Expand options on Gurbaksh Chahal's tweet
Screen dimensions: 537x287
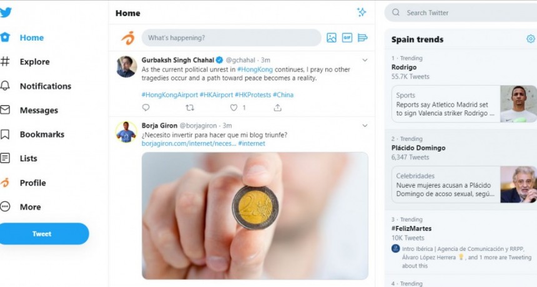[365, 60]
